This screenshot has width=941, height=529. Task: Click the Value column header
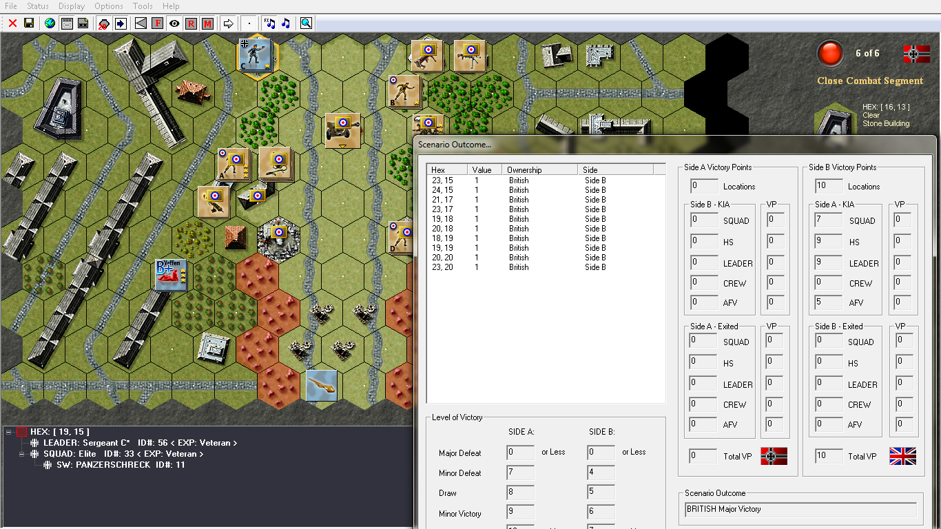coord(484,169)
